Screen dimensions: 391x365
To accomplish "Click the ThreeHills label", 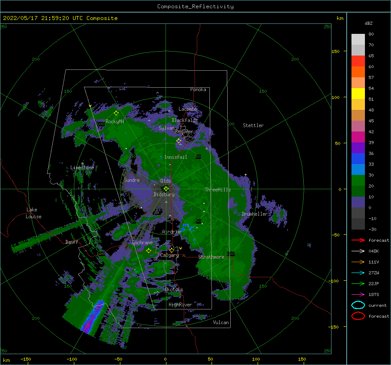I will pos(218,190).
